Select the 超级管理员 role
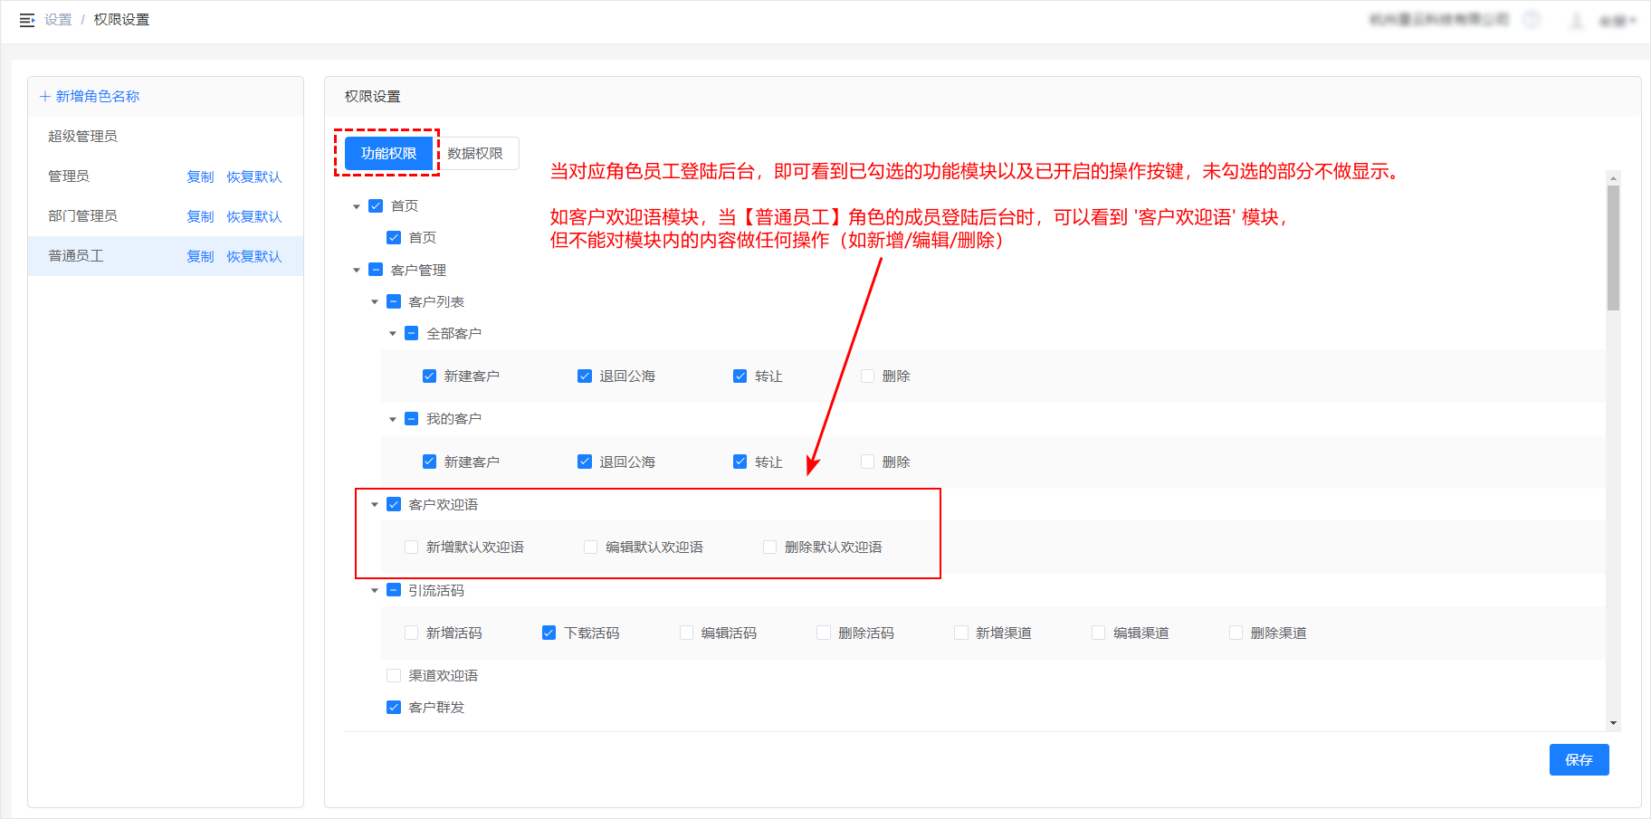The image size is (1651, 819). 166,137
